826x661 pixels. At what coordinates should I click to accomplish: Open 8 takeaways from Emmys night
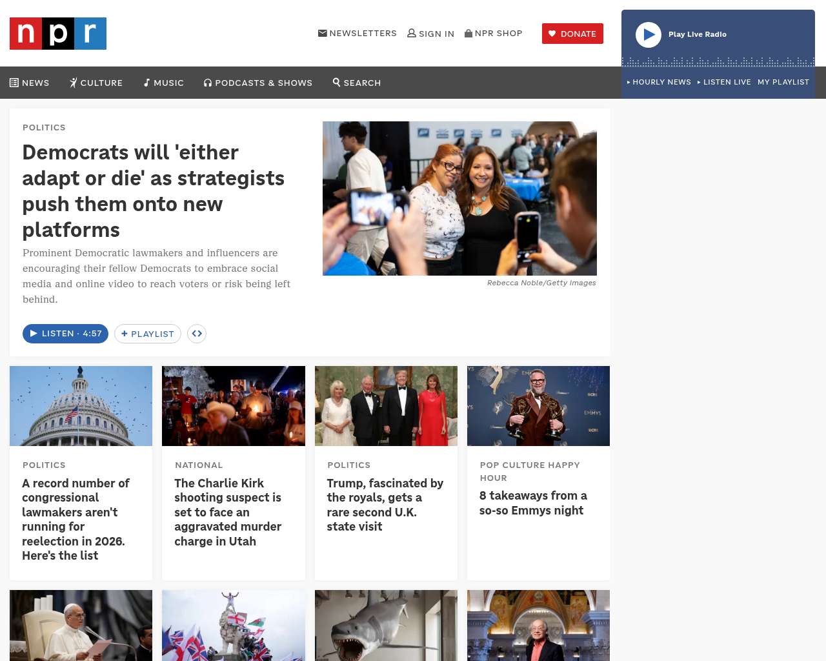533,503
